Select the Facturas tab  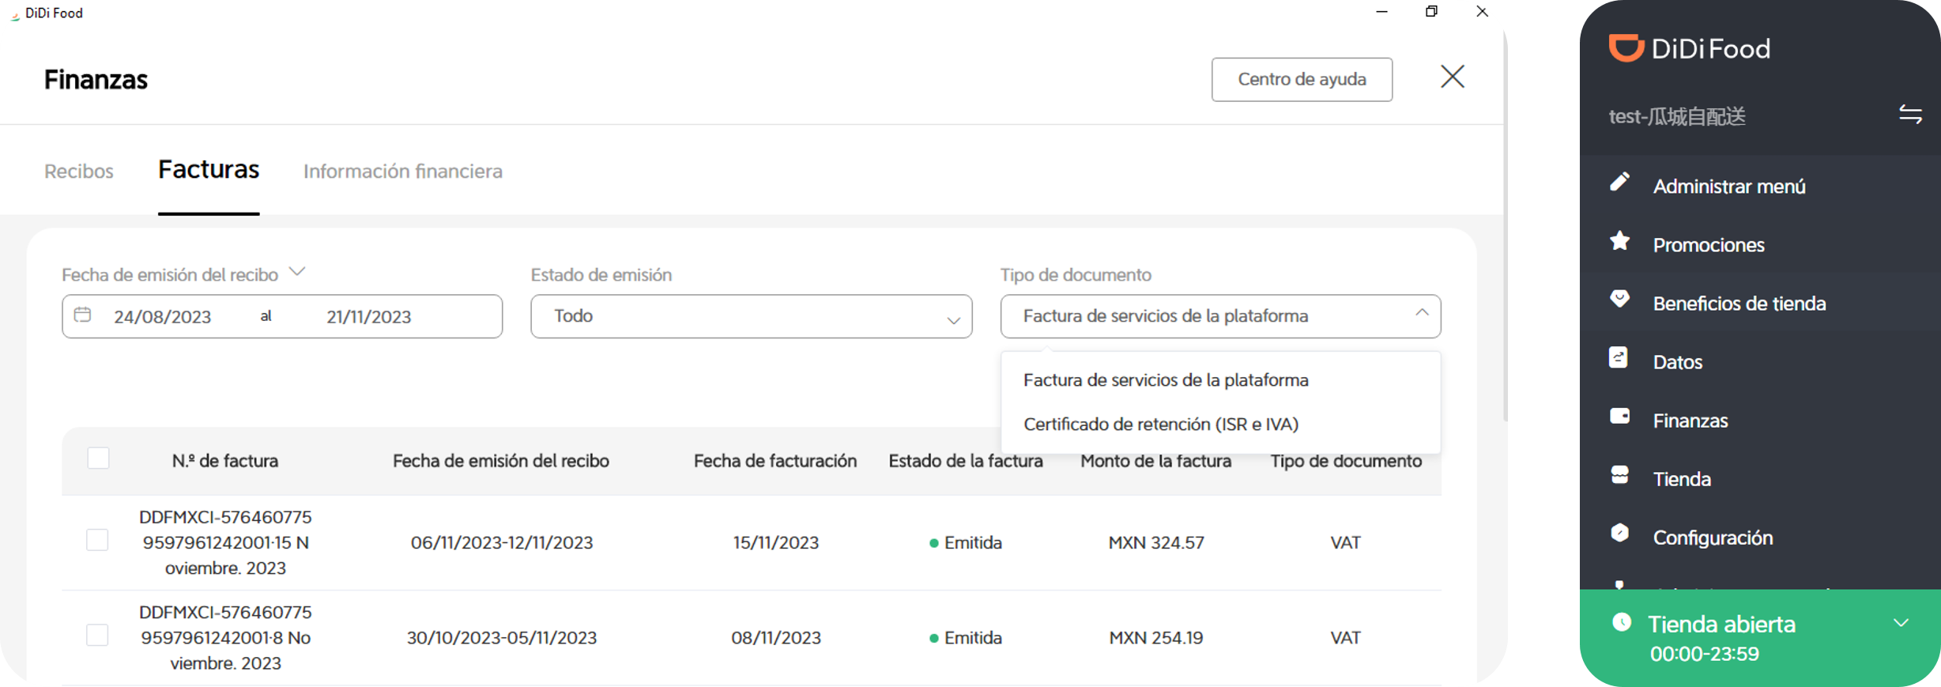tap(209, 170)
